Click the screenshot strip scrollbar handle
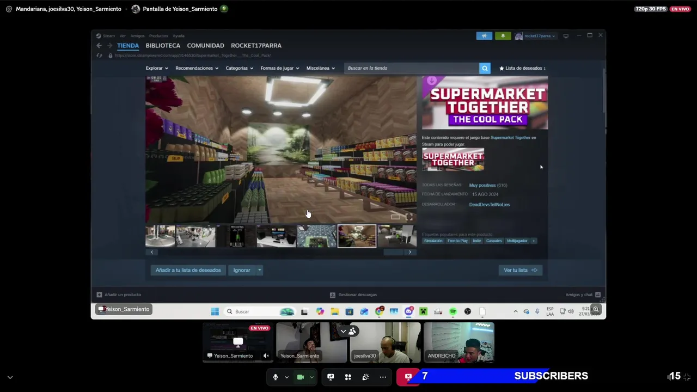The width and height of the screenshot is (697, 392). pos(395,252)
